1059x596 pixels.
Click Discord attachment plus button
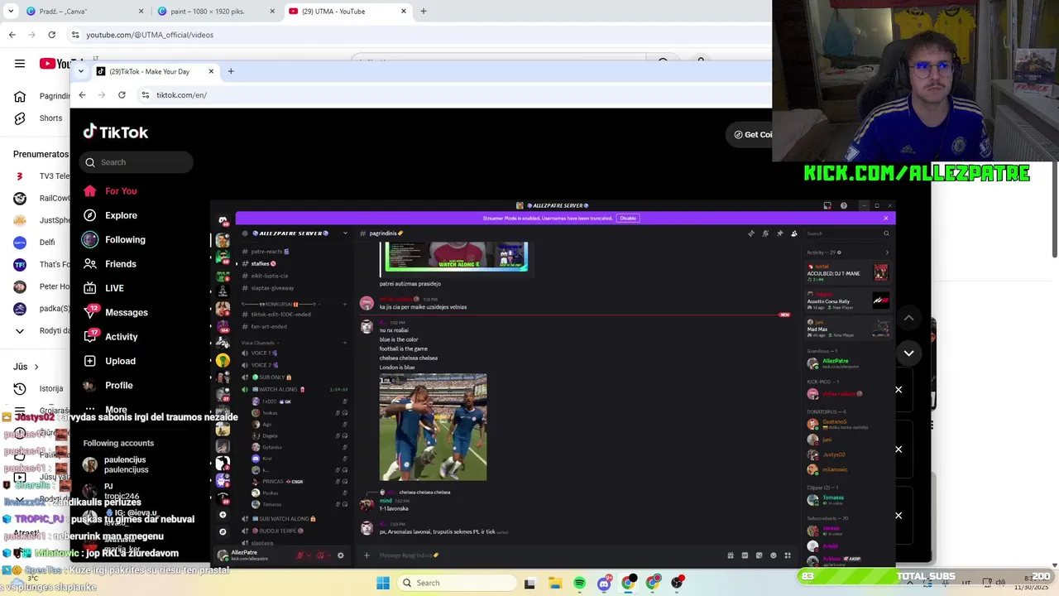click(x=367, y=555)
